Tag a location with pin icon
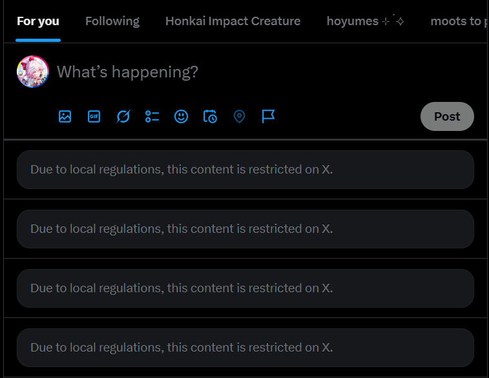The image size is (489, 378). click(239, 117)
